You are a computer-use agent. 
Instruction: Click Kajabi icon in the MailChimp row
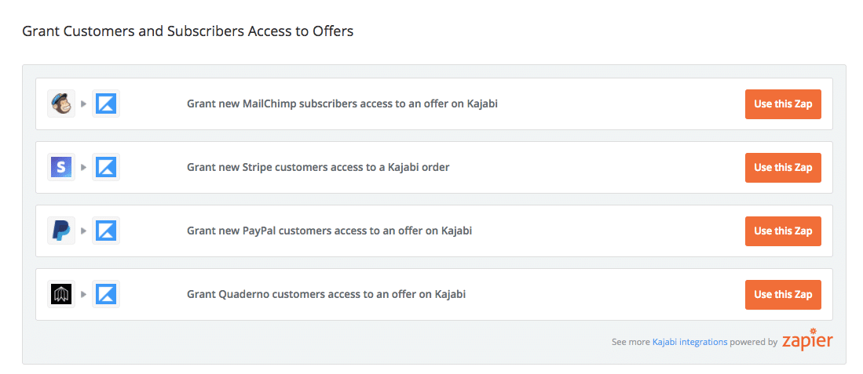106,103
